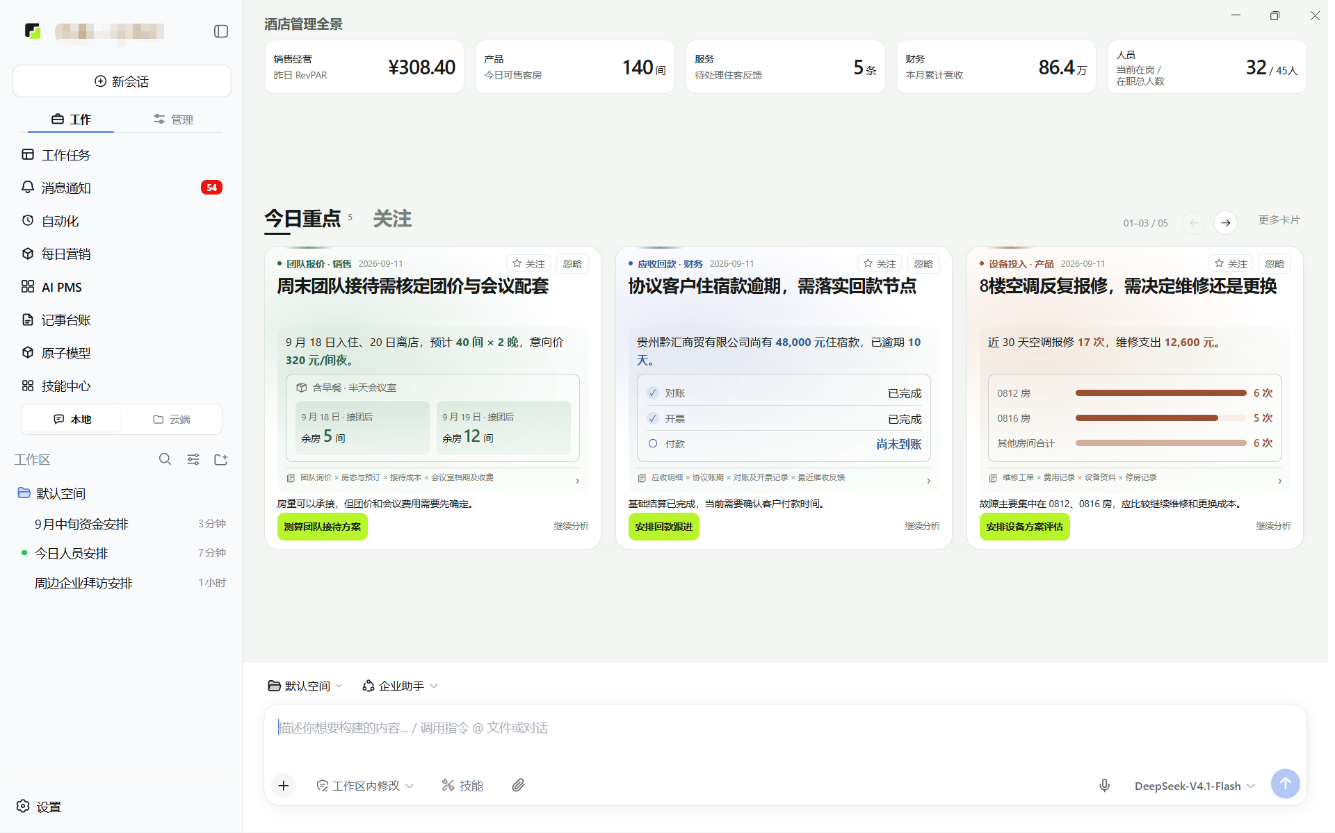Open the 工作区内修改 dropdown

pyautogui.click(x=365, y=785)
